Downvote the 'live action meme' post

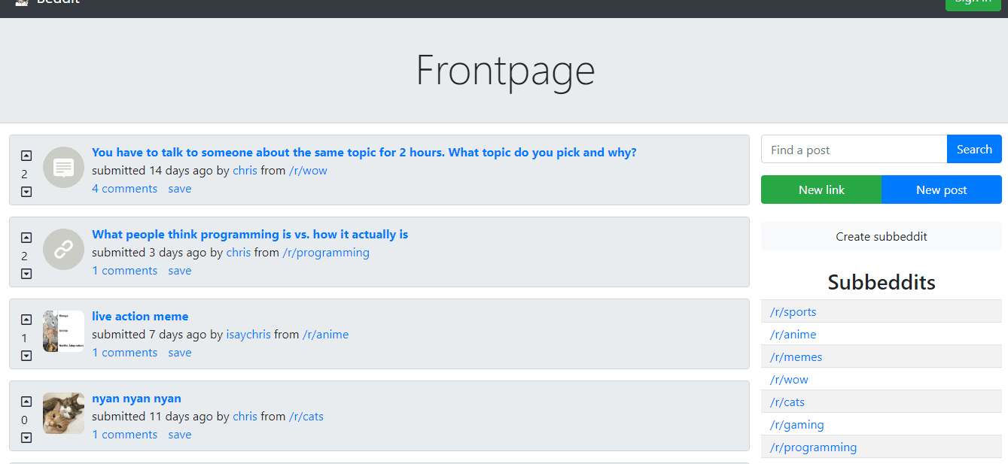[x=26, y=356]
